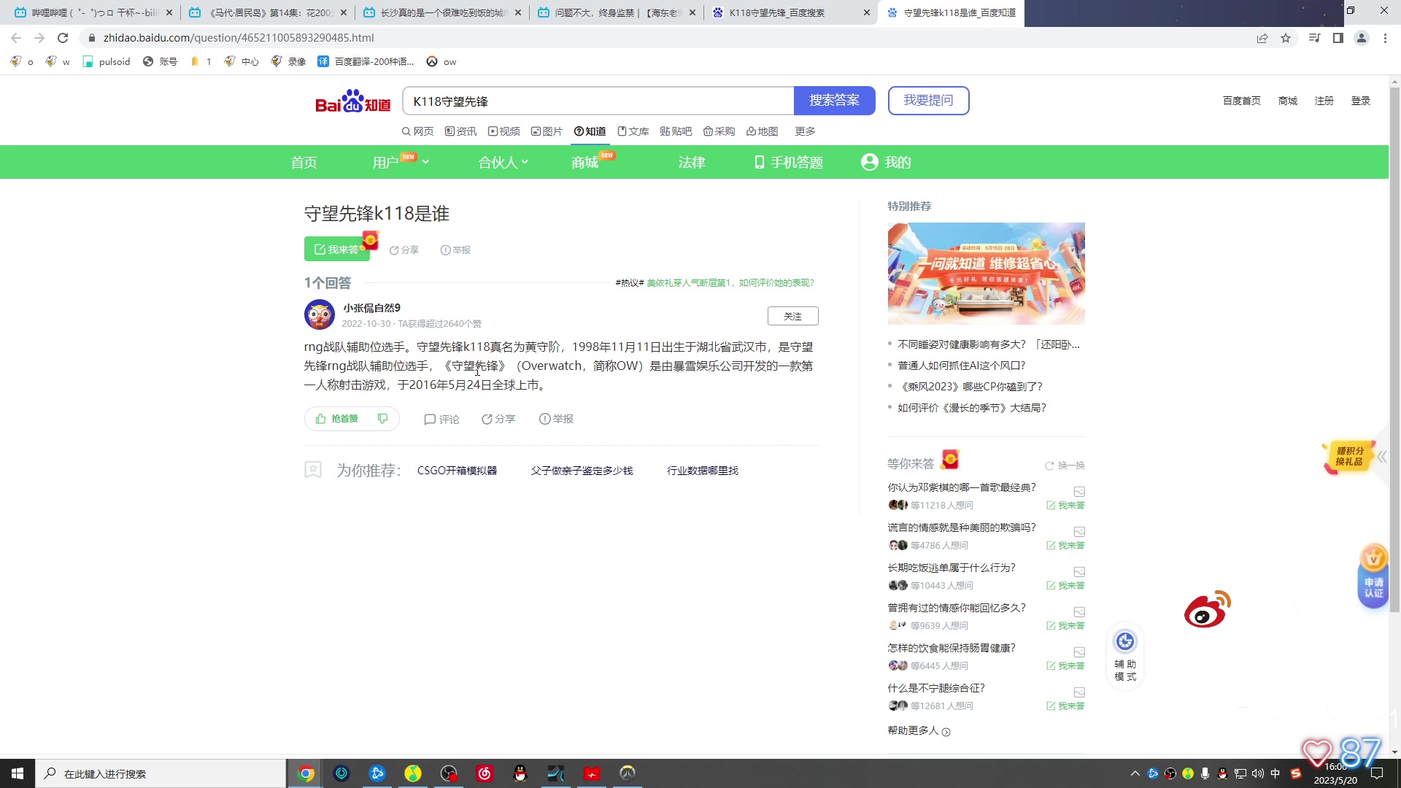
Task: Click the floating Weibo logo icon
Action: pyautogui.click(x=1207, y=610)
